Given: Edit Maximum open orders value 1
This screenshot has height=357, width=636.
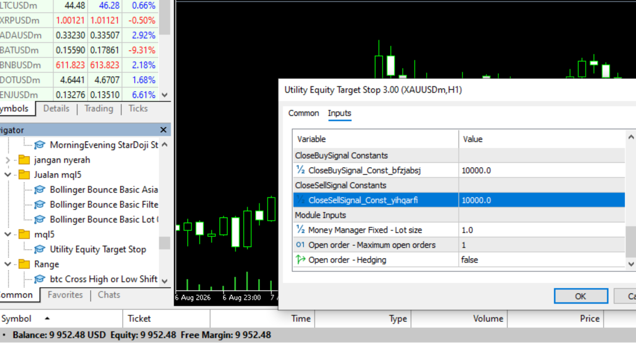Looking at the screenshot, I should [542, 245].
